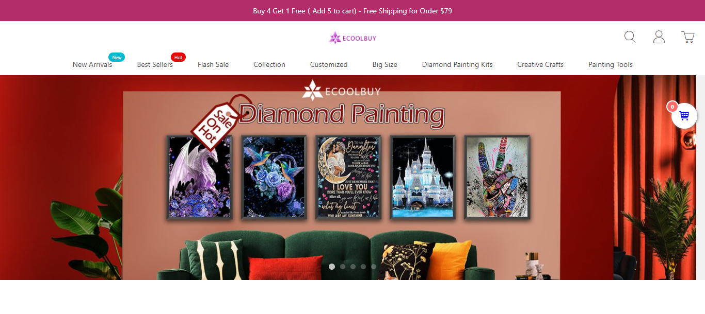
Task: Go to Flash Sale
Action: (213, 64)
